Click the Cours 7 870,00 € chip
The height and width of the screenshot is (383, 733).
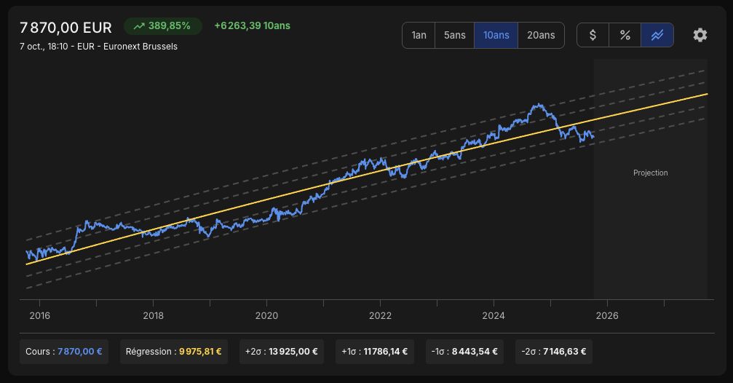64,352
